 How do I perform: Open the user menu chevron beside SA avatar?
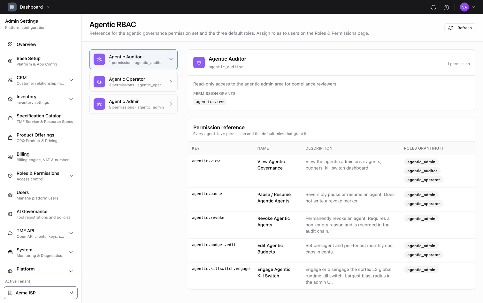pyautogui.click(x=473, y=7)
